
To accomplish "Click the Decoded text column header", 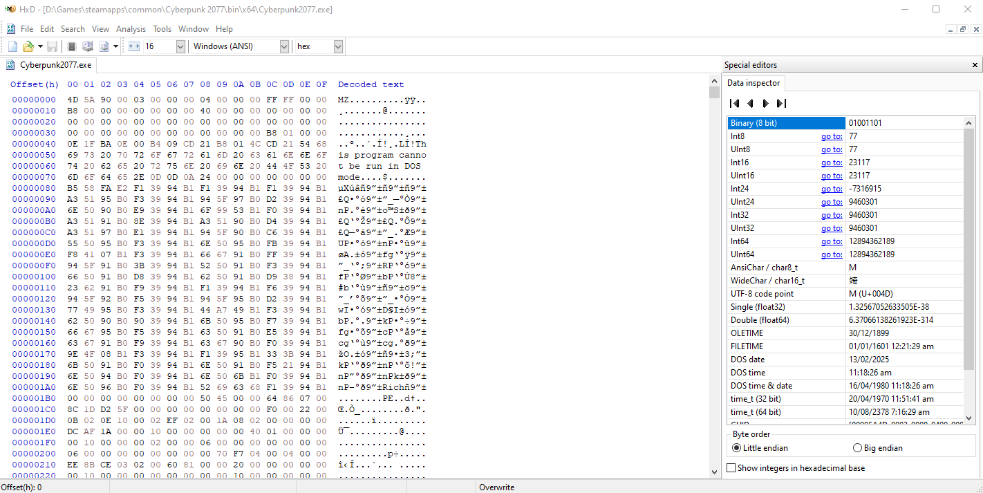I will pos(371,84).
